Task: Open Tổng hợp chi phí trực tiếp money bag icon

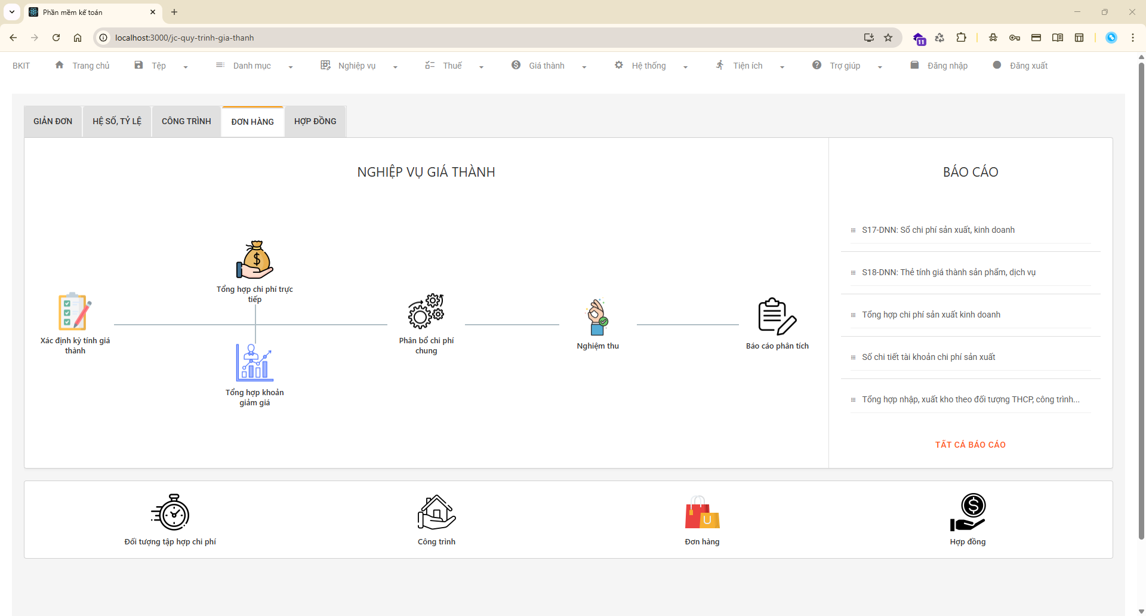Action: click(x=255, y=260)
